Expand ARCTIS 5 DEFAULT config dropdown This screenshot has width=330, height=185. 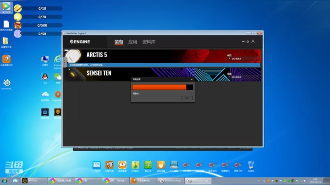243,59
